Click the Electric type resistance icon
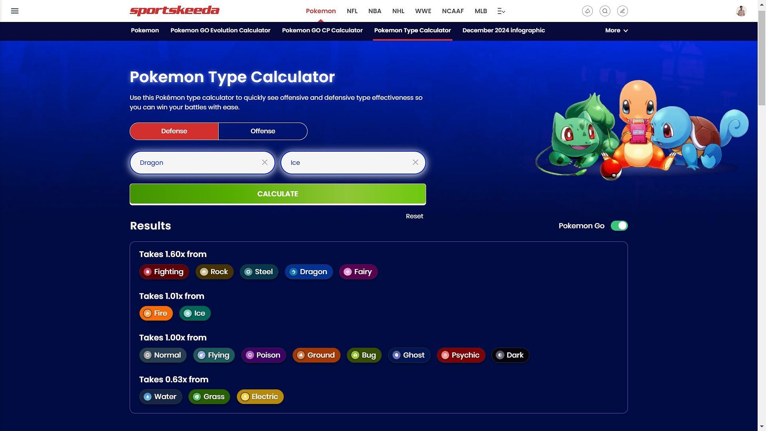The image size is (766, 431). point(245,396)
